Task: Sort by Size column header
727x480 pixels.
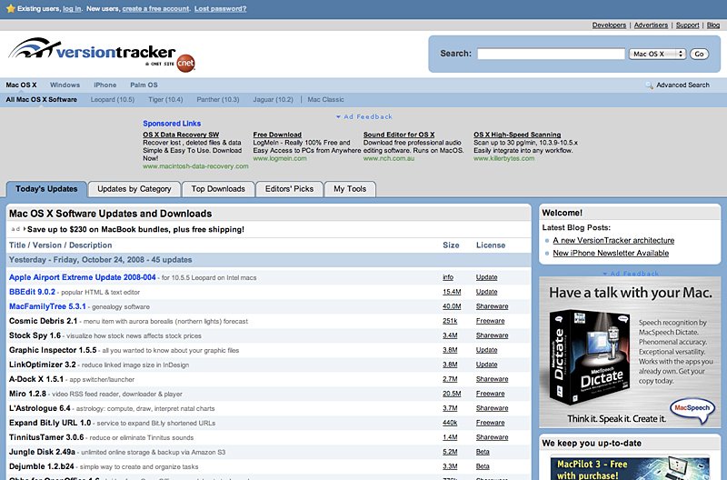Action: point(451,245)
